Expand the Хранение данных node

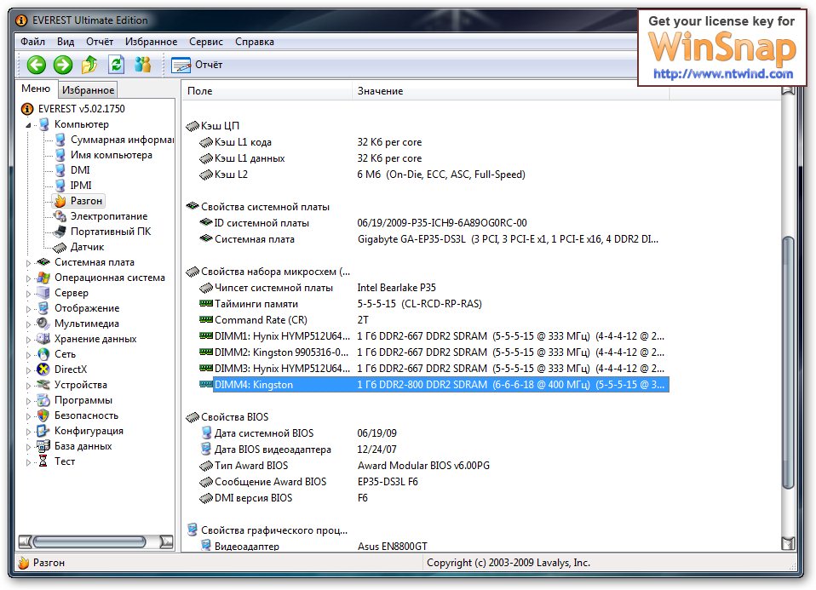tap(29, 340)
